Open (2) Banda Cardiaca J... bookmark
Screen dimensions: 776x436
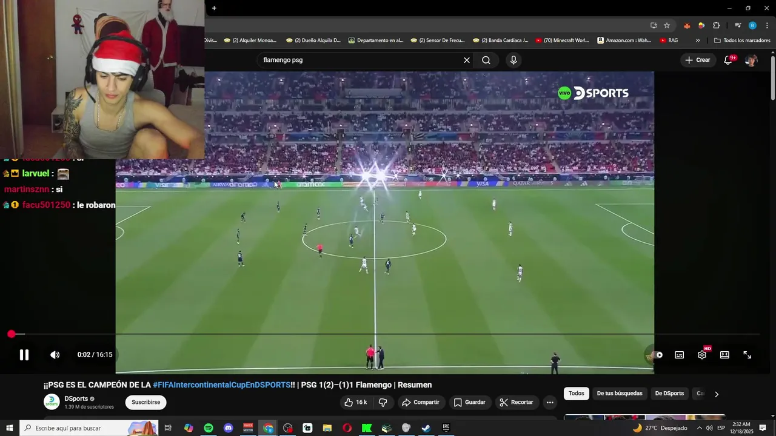pyautogui.click(x=500, y=41)
